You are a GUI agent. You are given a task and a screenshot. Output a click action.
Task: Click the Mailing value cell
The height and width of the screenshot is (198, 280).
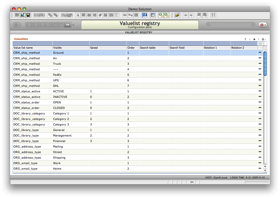coord(71,147)
